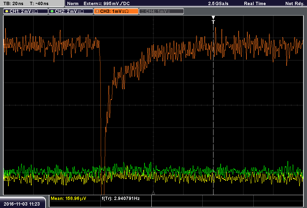Screen dimensions: 307x208
Task: Click the grey CH4 indicator marker
Action: 142,11
